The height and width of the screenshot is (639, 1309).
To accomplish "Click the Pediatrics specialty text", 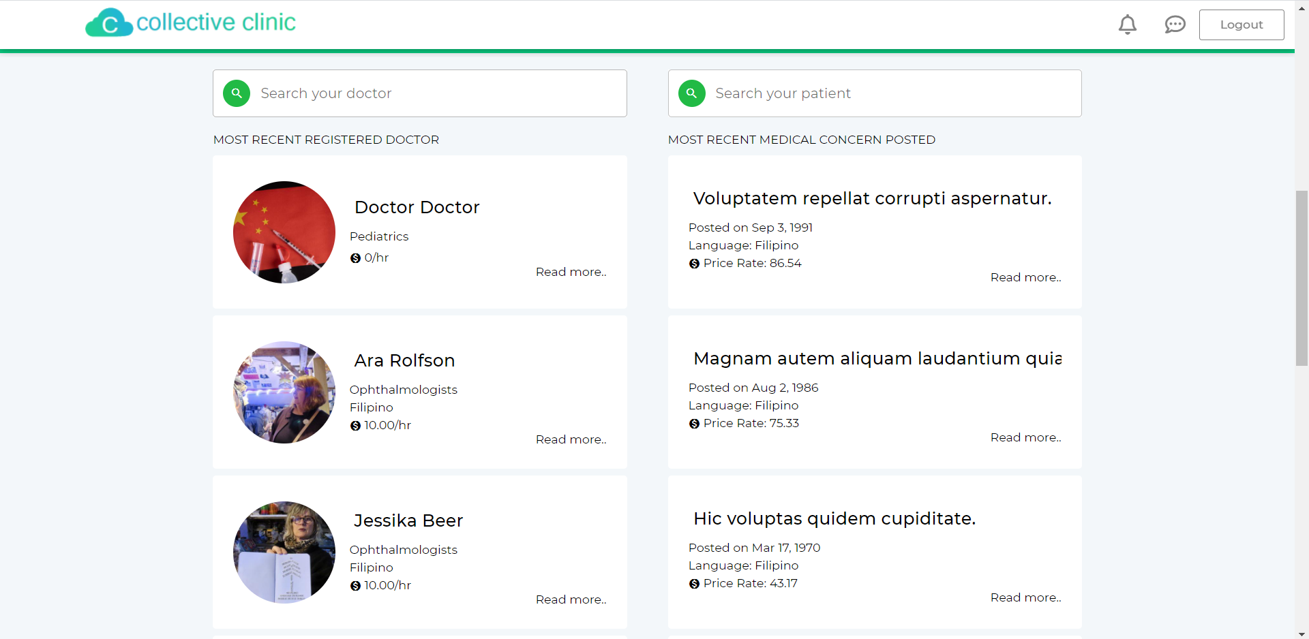I will (x=379, y=236).
